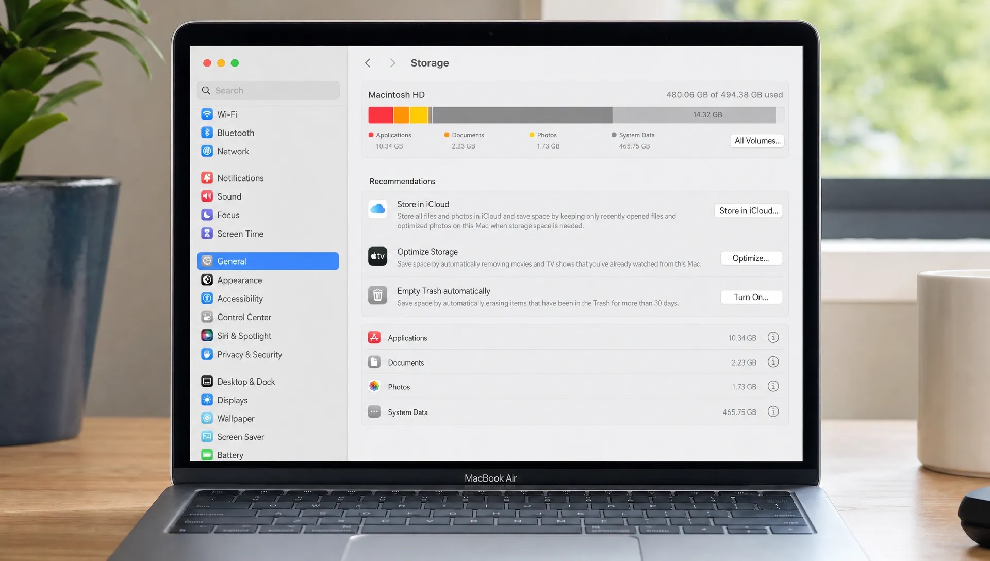
Task: Click the App Store icon in Applications row
Action: pos(374,338)
